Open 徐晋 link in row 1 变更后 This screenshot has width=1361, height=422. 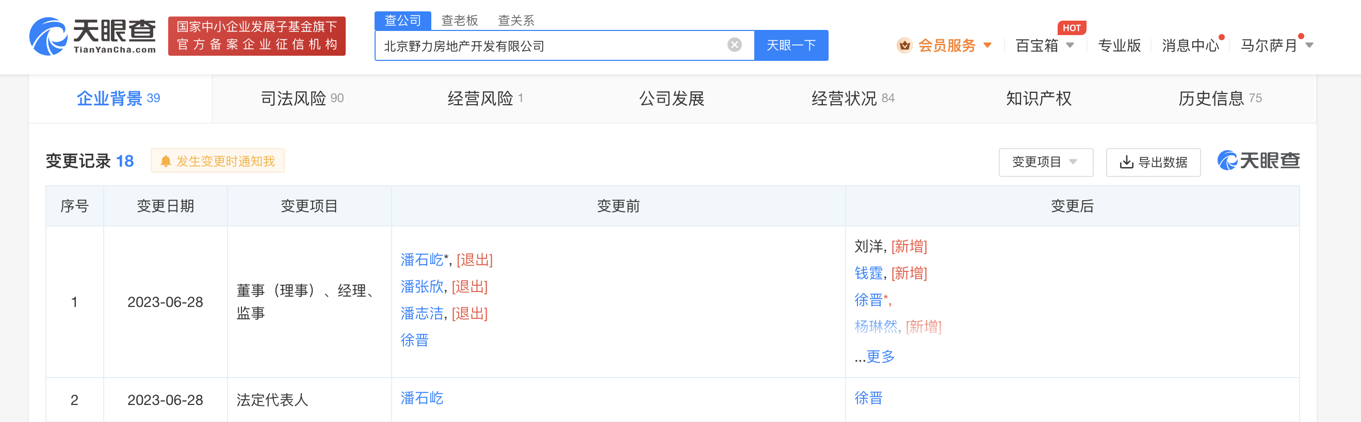coord(869,300)
